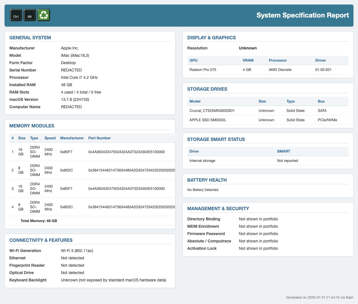Click the memory Speed column header
Viewport: 358px width, 304px height.
tap(50, 138)
